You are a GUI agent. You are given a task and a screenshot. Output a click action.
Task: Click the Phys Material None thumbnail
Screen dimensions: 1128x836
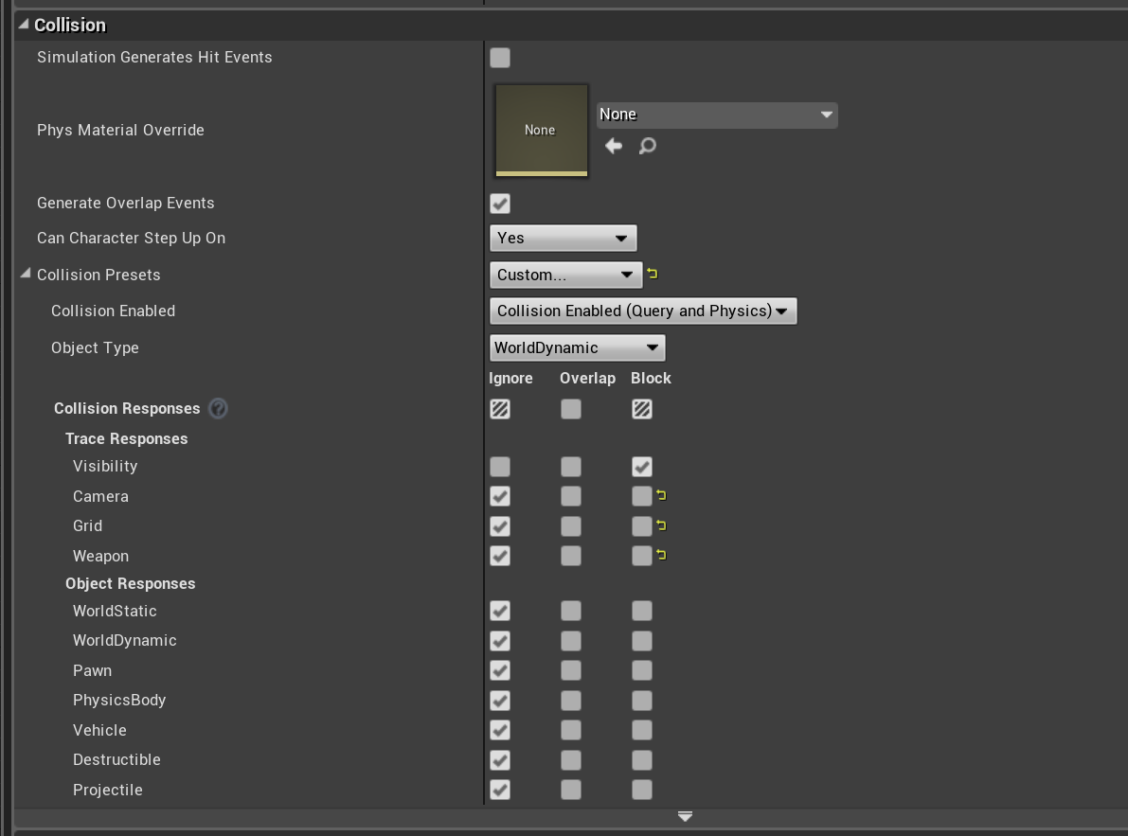pos(541,130)
